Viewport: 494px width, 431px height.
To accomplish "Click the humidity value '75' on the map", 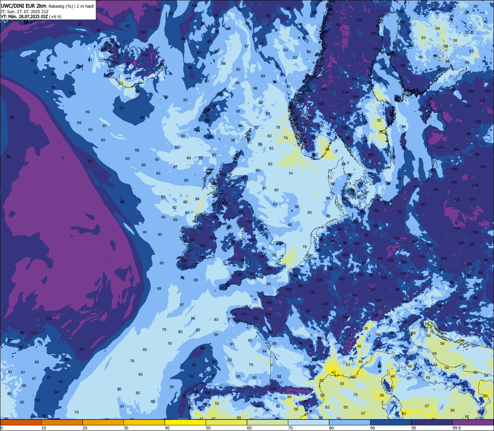I will point(355,395).
